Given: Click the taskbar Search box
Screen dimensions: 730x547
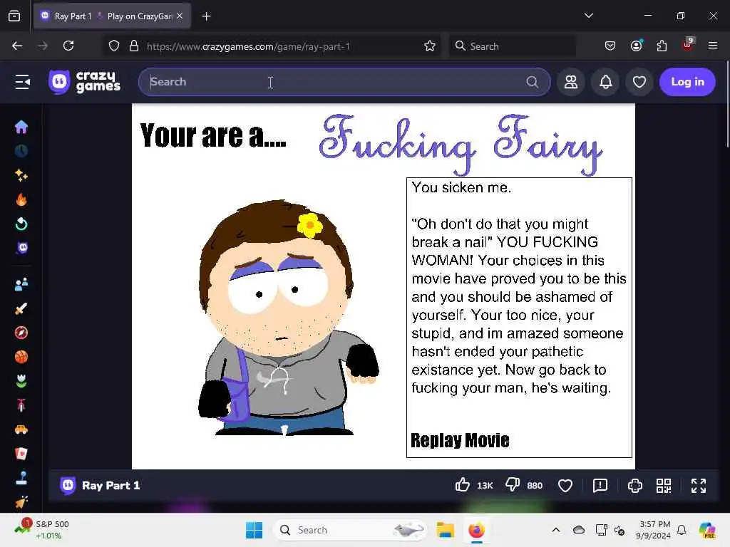Looking at the screenshot, I should [351, 530].
